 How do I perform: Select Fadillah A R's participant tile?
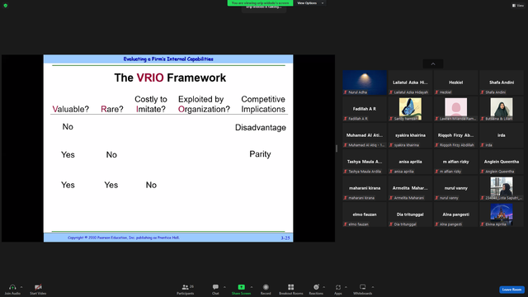point(365,109)
